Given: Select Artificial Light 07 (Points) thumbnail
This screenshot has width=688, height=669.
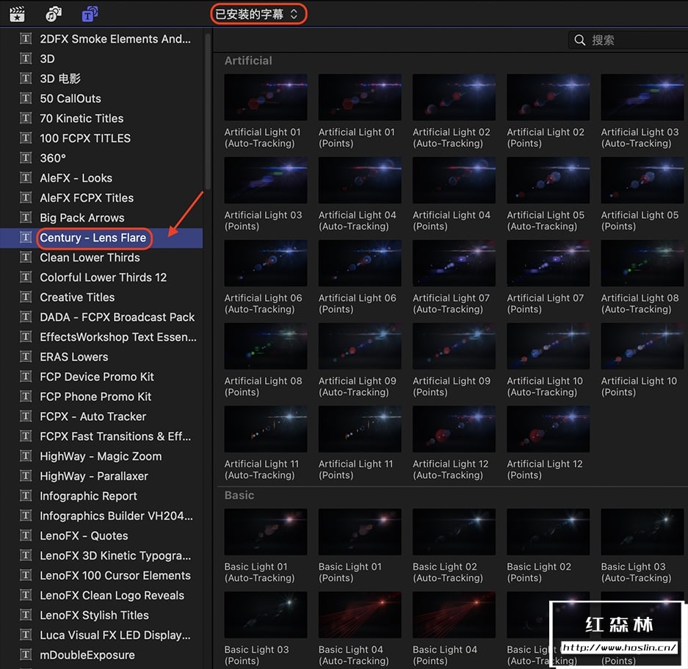Looking at the screenshot, I should (x=548, y=263).
